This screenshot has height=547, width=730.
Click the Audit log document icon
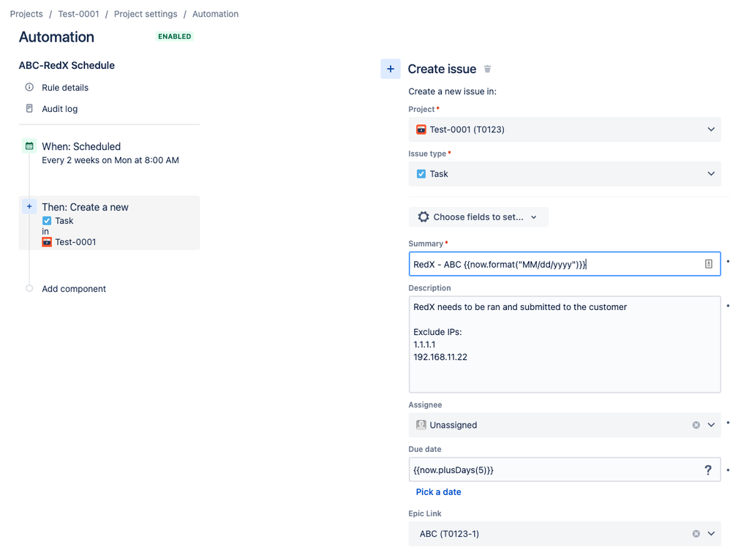pyautogui.click(x=29, y=108)
